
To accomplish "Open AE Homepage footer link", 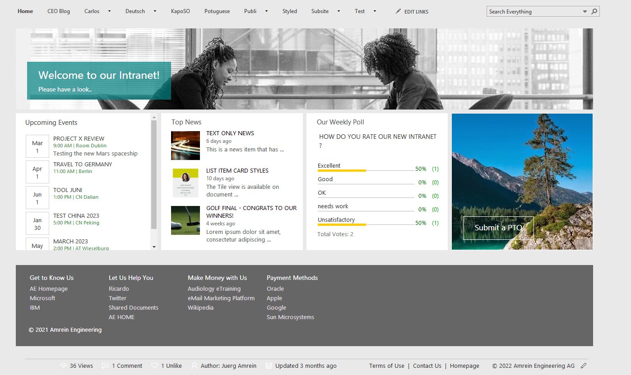I will 49,288.
